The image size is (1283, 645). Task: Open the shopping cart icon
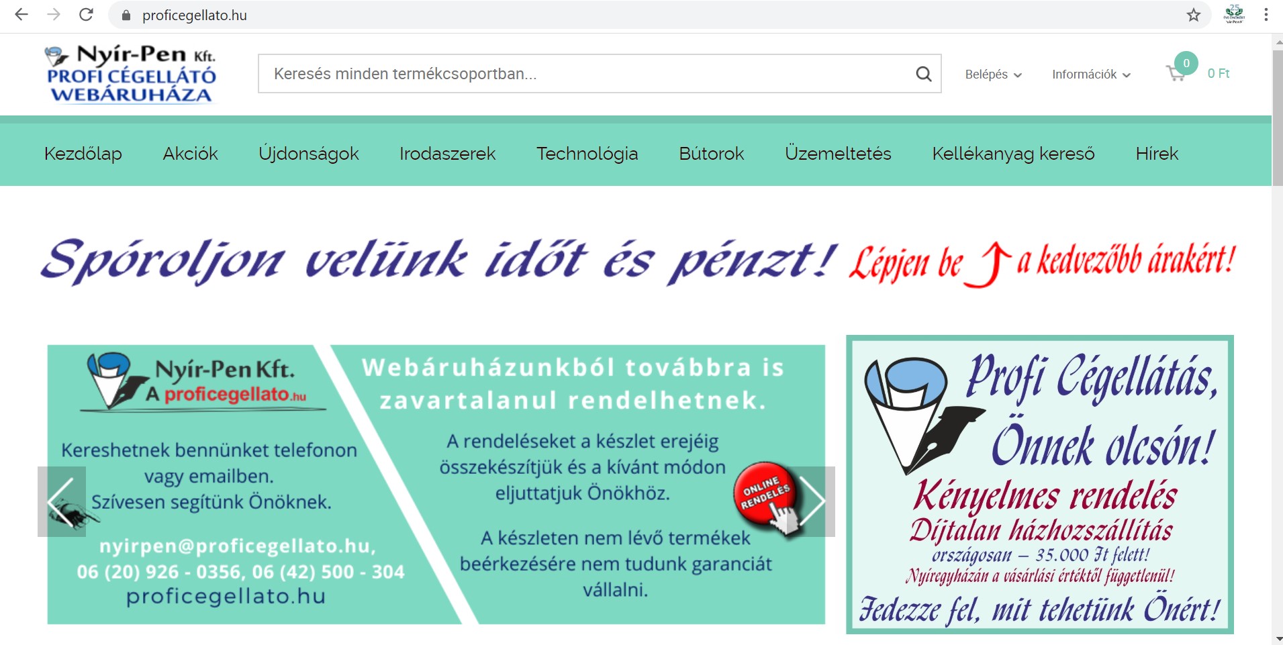coord(1176,74)
